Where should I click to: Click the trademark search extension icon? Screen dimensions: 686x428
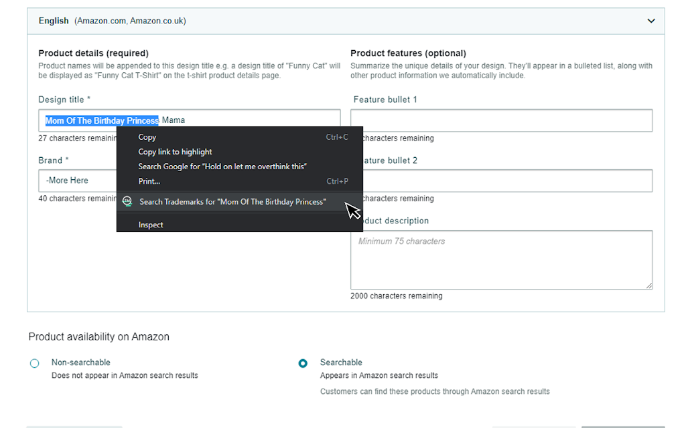pos(127,201)
